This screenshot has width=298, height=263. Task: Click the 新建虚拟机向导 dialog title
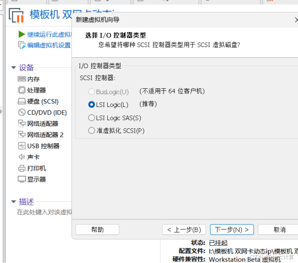tap(97, 19)
